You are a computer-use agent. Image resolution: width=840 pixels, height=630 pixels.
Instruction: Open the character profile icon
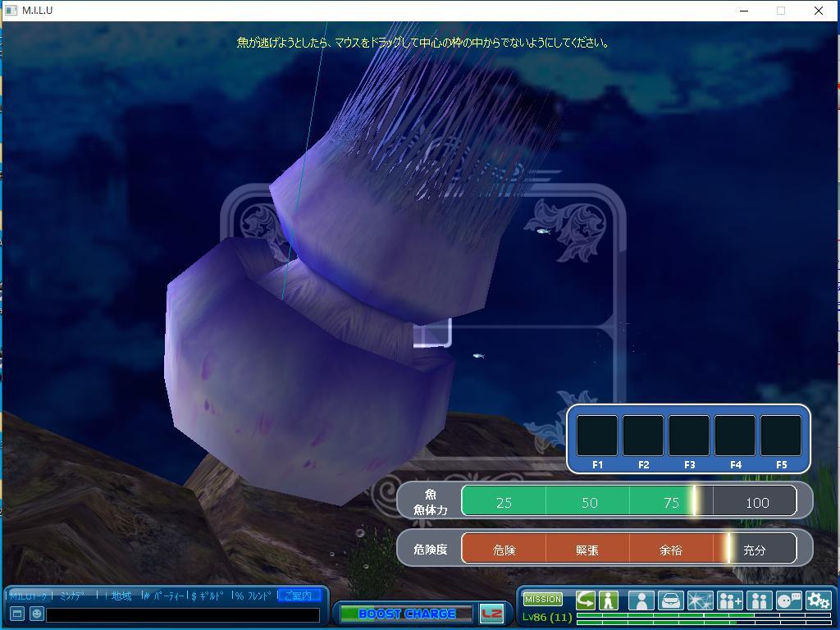click(641, 600)
